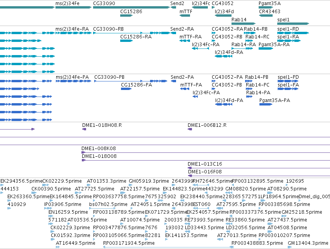
Task: Select the Rab14 gene feature bar
Action: click(244, 24)
